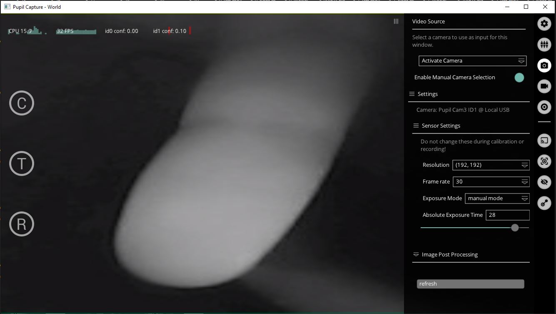
Task: Minimize the Pupil Capture window
Action: click(x=507, y=7)
